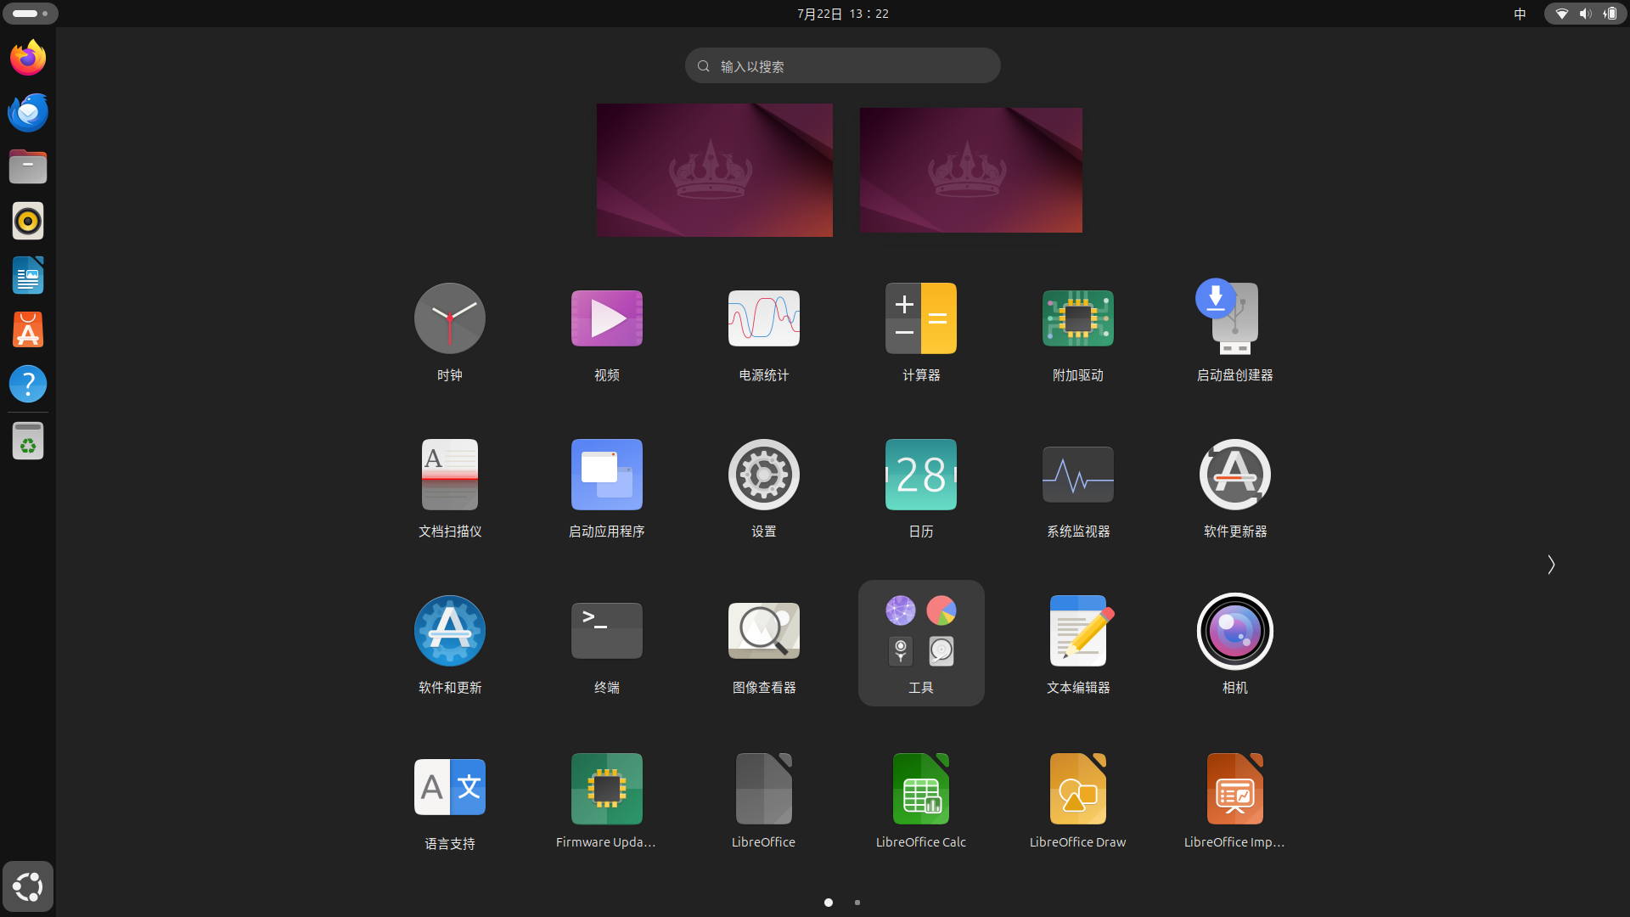This screenshot has height=917, width=1630.
Task: Expand the 工具 utilities folder
Action: (x=920, y=643)
